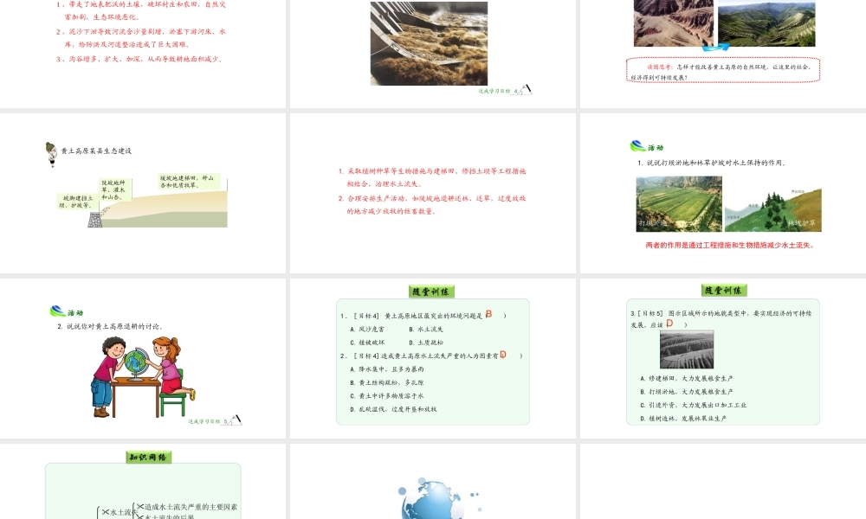Click the stone dam drawing in the slope diagram
This screenshot has width=866, height=519.
(95, 220)
